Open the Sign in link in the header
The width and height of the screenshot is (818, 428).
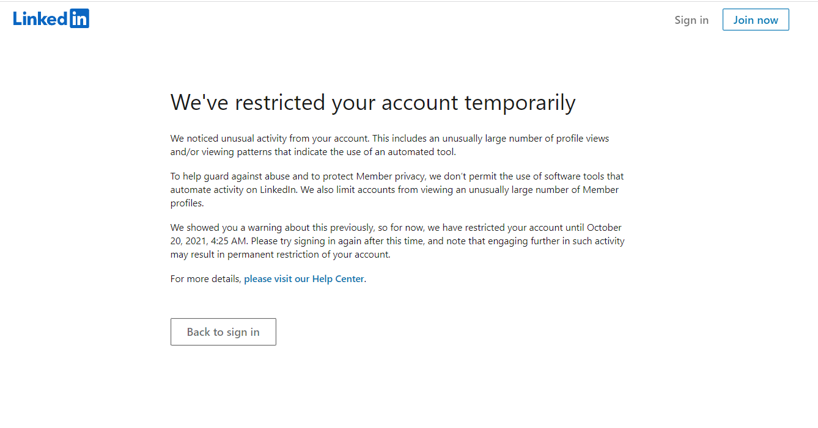pos(691,20)
